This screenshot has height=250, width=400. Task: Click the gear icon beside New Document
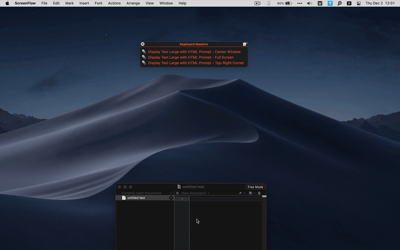[x=177, y=193]
